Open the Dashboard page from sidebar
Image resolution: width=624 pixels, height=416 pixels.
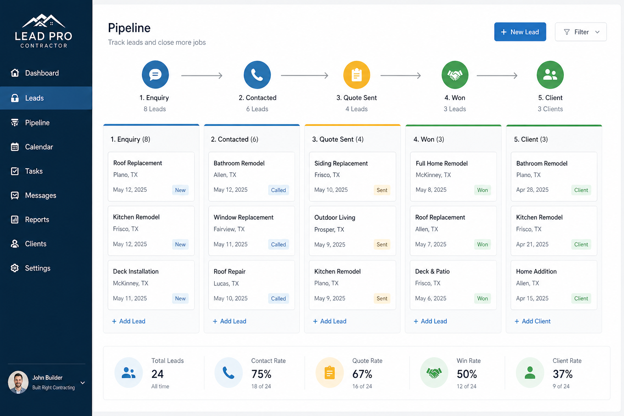click(x=41, y=73)
